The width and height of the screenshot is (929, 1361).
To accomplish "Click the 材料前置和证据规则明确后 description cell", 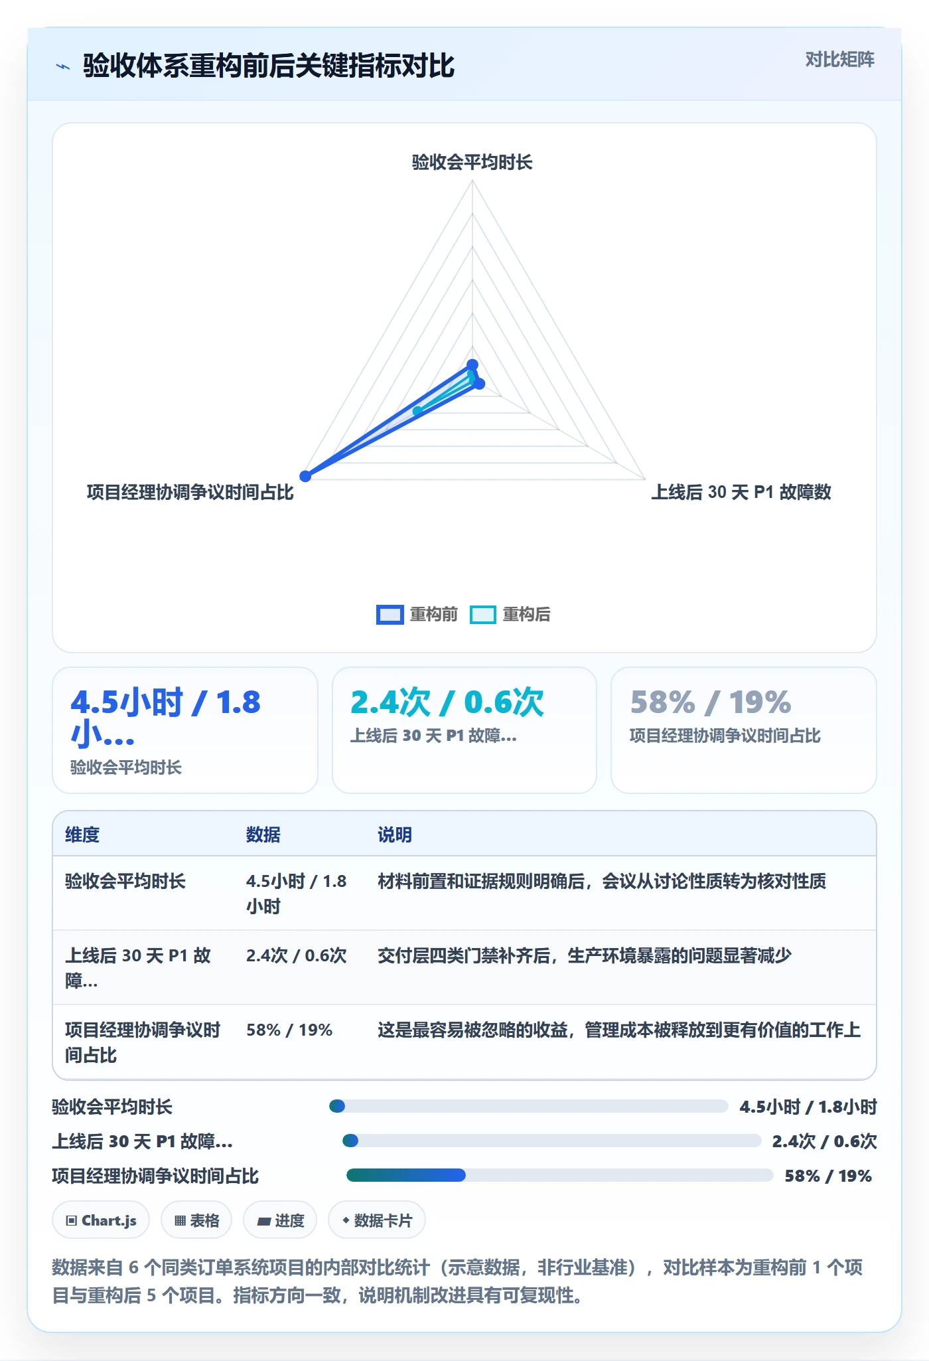I will (602, 881).
